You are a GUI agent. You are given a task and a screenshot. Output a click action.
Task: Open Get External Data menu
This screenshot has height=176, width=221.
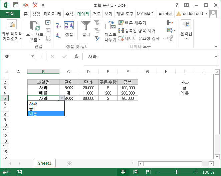coord(12,30)
